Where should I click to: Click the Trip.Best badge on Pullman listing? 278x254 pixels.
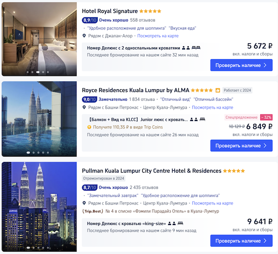coord(93,211)
